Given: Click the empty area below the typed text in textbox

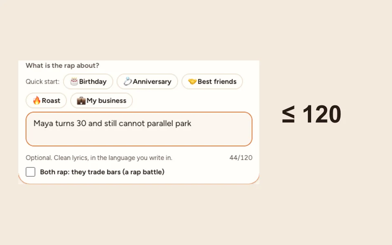Looking at the screenshot, I should click(x=139, y=138).
